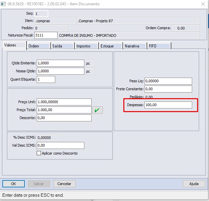Viewport: 209px width, 201px height.
Task: Click the Seq field showing 1
Action: tap(41, 14)
